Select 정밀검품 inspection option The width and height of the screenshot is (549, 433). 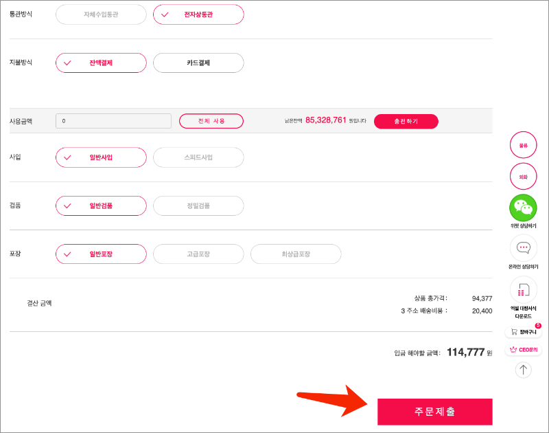(x=198, y=206)
